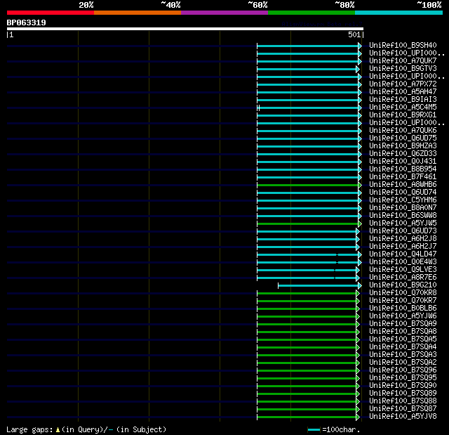Select the UniRef100_A5C4M5 label
This screenshot has width=449, height=435.
click(x=403, y=108)
